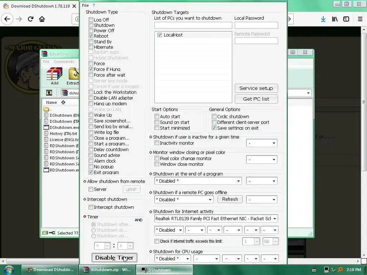The height and width of the screenshot is (275, 367).
Task: Close the Download DShutdown browser tab
Action: (x=74, y=6)
